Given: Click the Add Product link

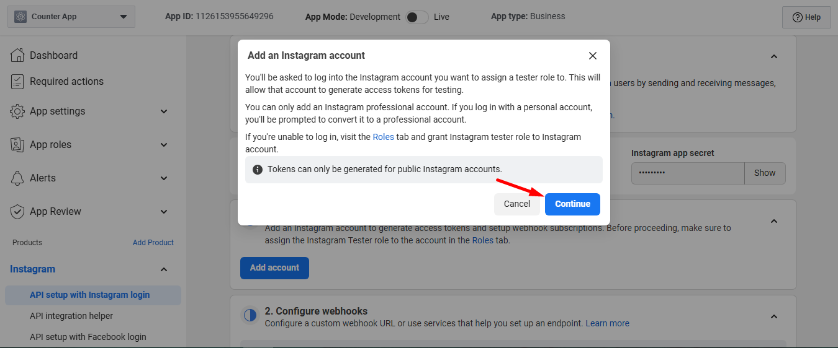Looking at the screenshot, I should pos(153,243).
